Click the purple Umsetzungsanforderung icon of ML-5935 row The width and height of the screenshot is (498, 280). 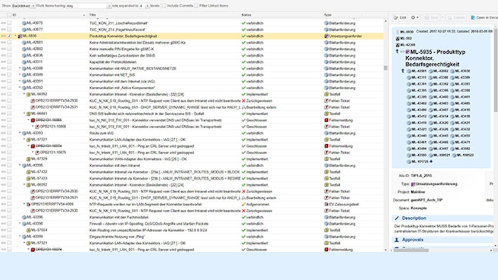coord(19,36)
